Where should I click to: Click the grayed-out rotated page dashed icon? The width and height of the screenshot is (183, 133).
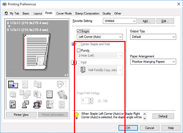(x=61, y=84)
